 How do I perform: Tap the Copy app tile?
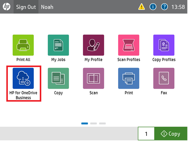pos(58,78)
